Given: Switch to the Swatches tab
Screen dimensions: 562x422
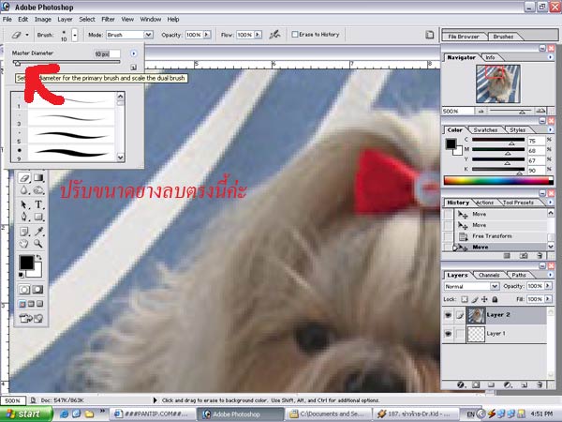Looking at the screenshot, I should (485, 130).
